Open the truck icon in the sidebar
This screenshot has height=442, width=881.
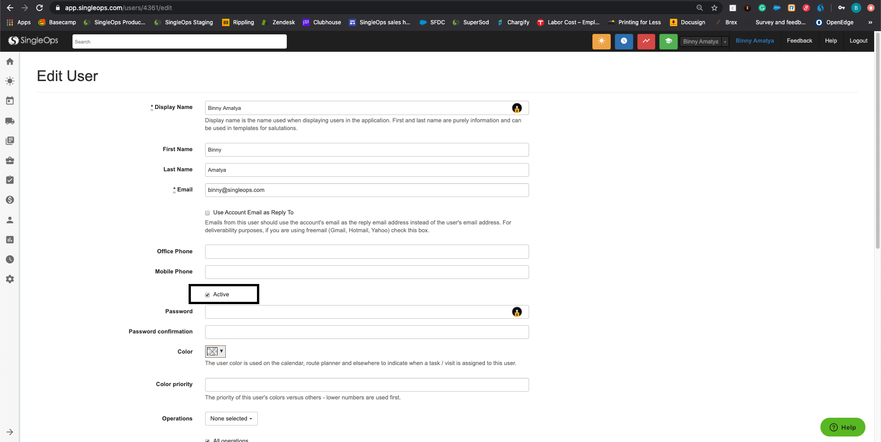[10, 121]
